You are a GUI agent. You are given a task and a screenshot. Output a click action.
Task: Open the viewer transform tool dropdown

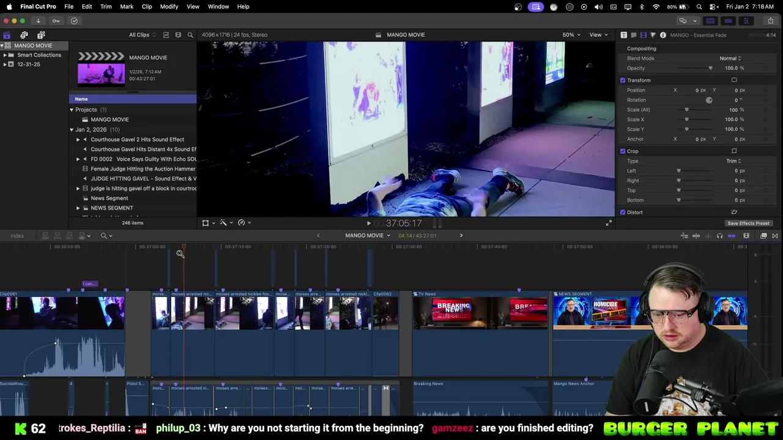[209, 223]
